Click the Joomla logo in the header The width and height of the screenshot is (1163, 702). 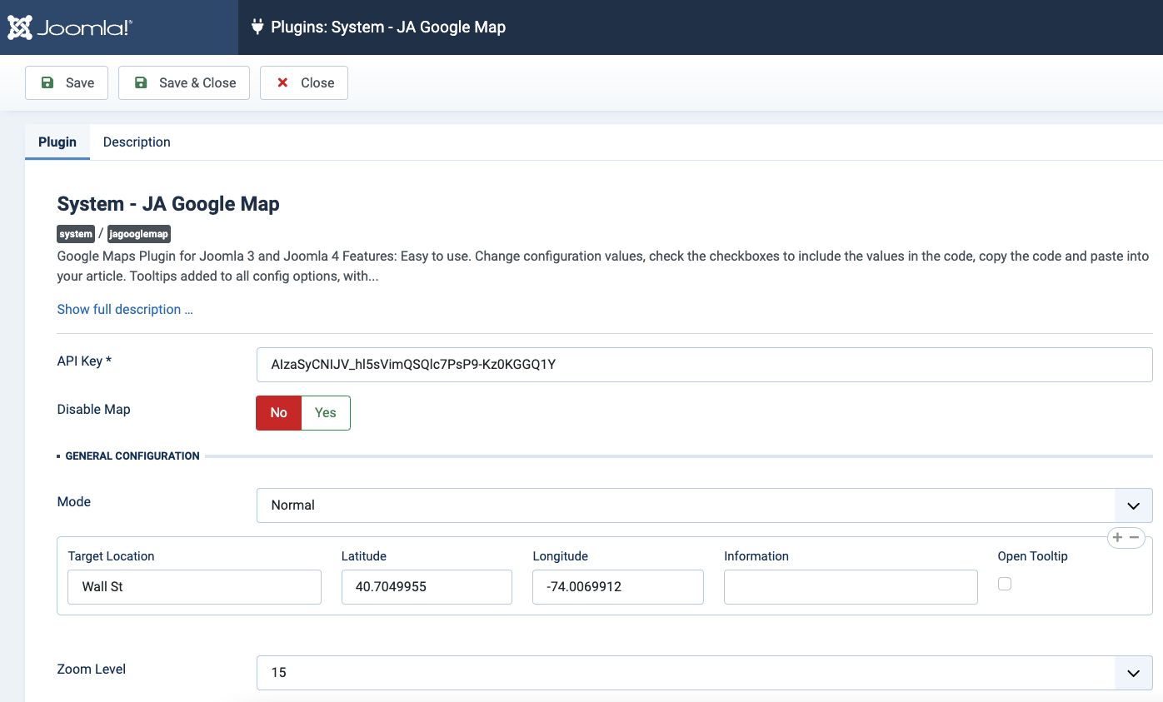[x=70, y=27]
